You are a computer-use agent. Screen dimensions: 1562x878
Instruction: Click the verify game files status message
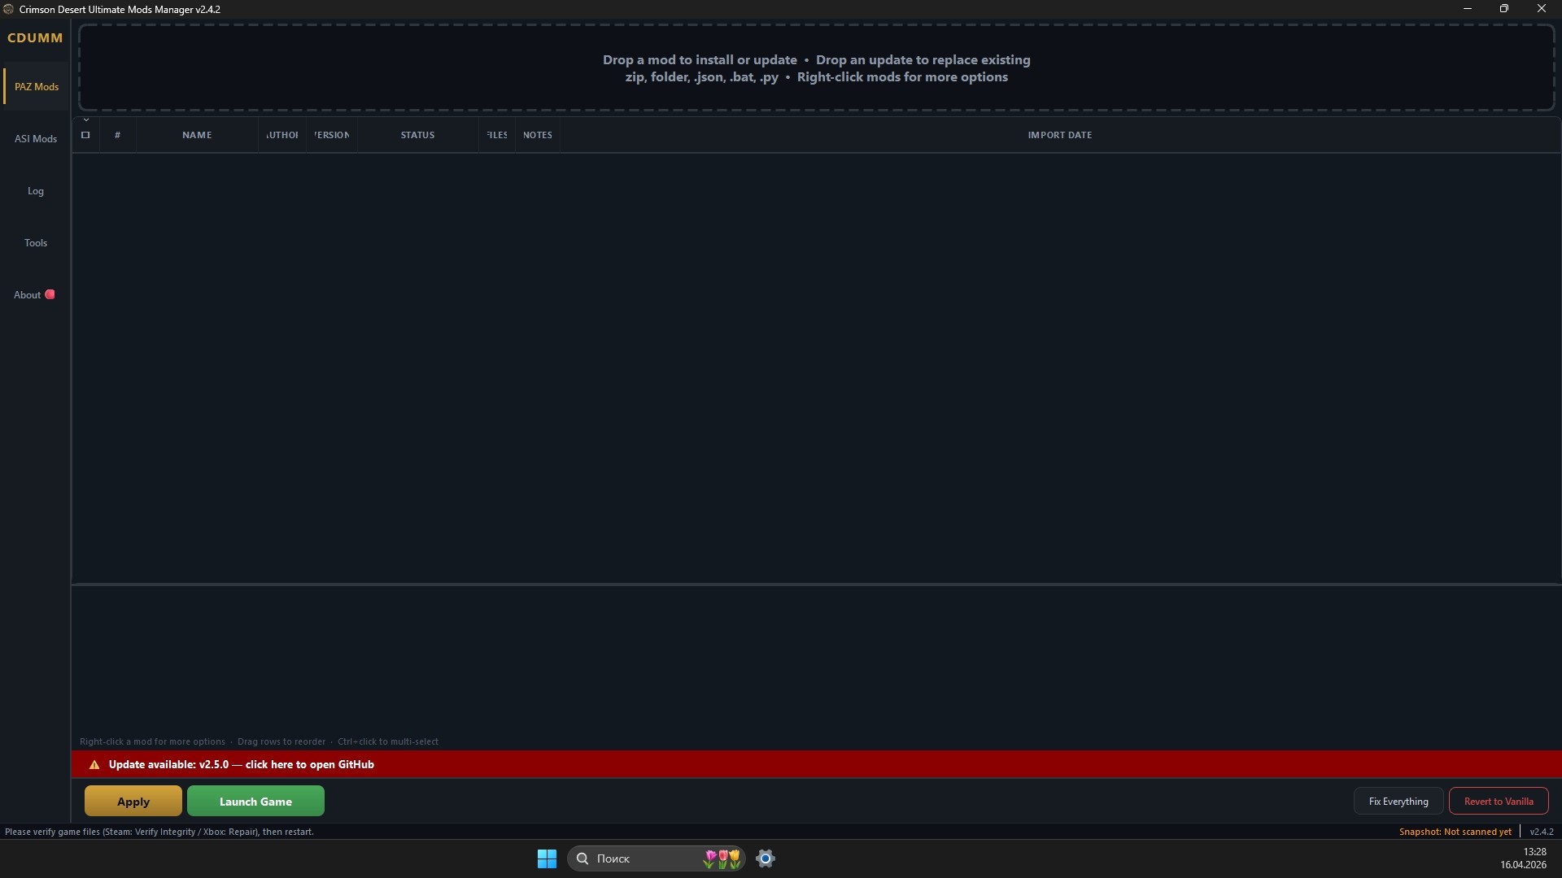[x=159, y=832]
